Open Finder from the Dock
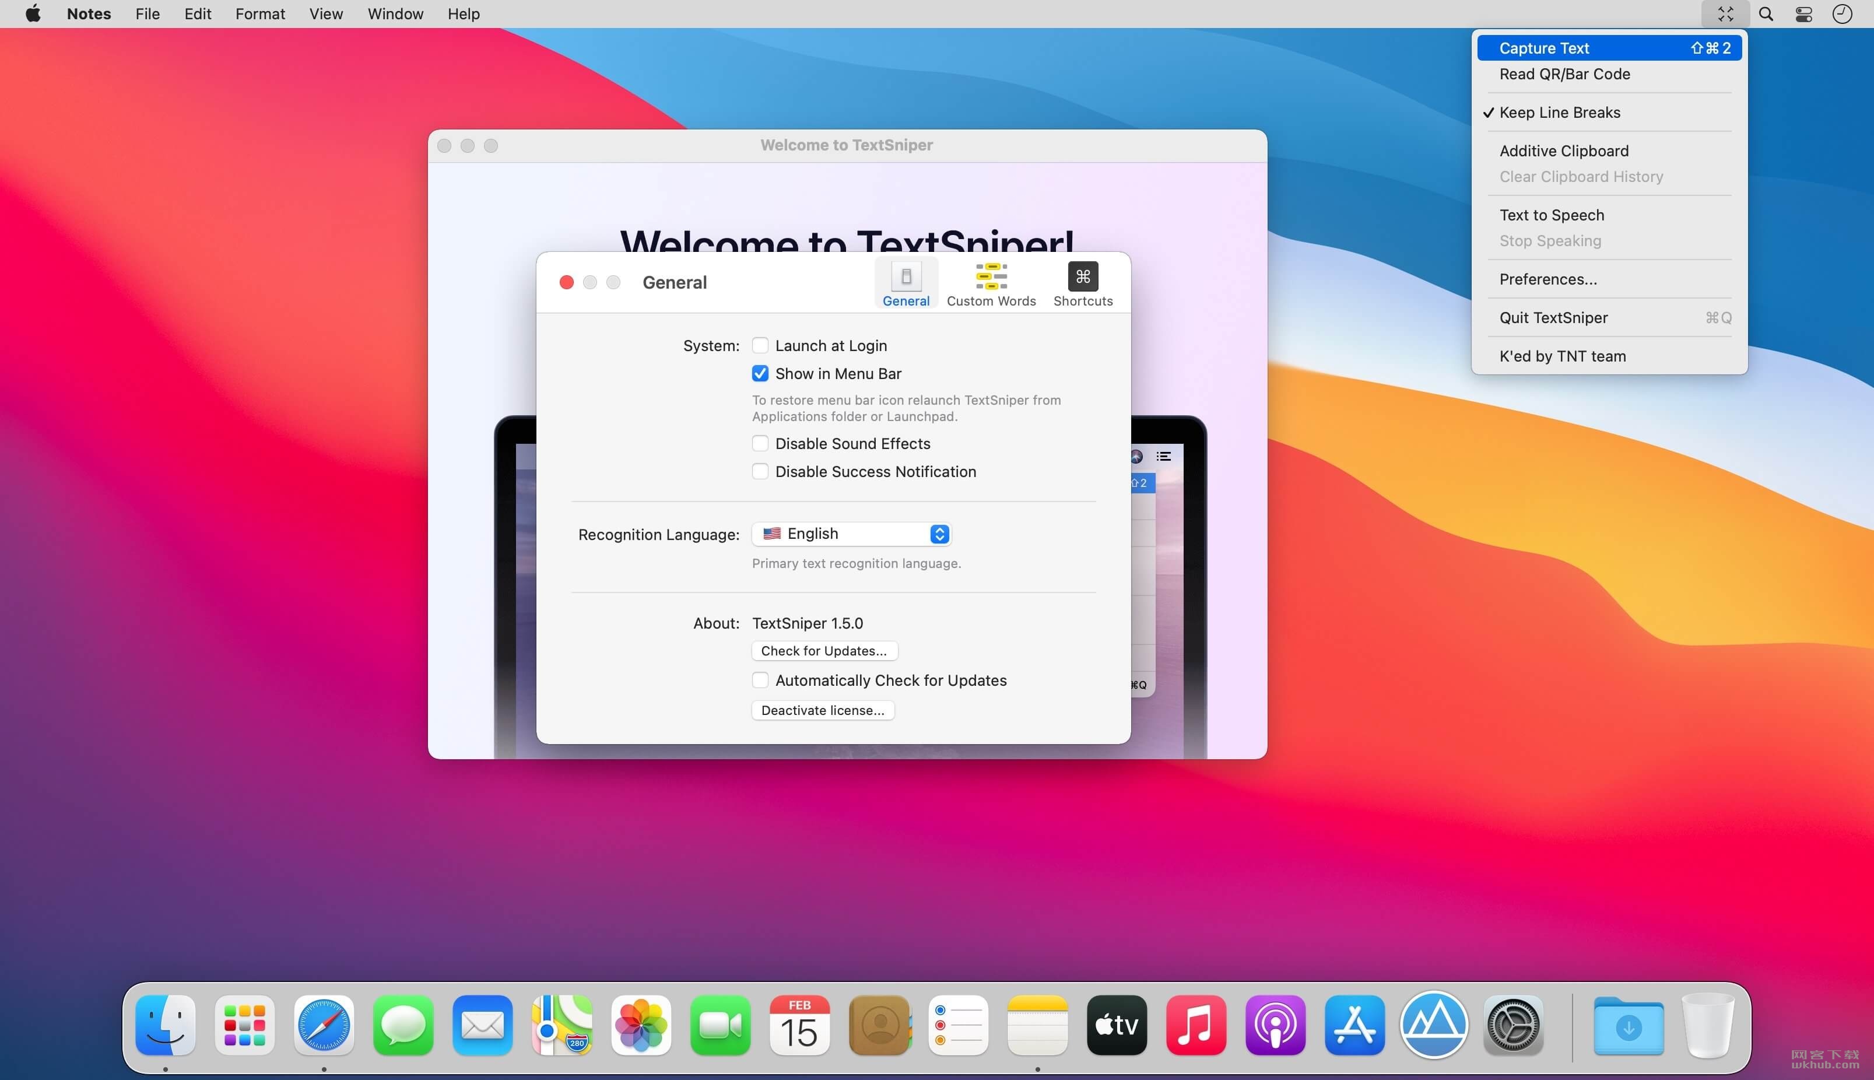This screenshot has height=1080, width=1874. pos(166,1025)
